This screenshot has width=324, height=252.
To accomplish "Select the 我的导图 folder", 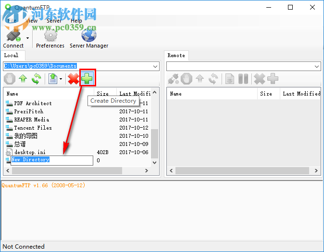I will (25, 136).
